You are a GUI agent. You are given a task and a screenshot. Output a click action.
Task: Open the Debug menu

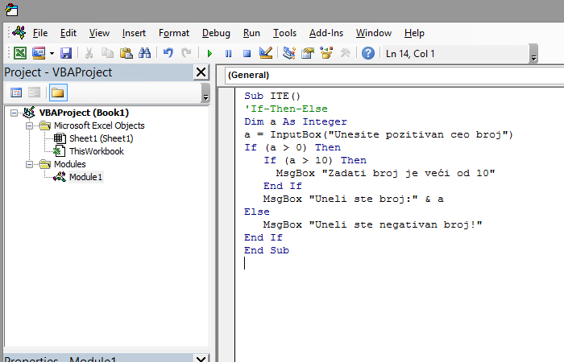click(x=216, y=33)
